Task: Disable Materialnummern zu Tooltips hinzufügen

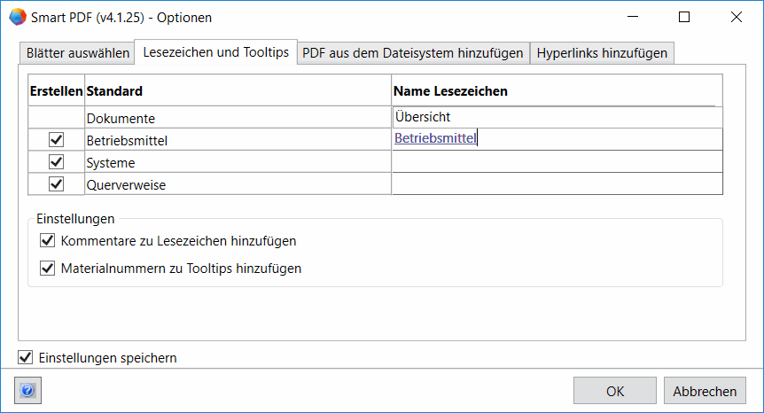Action: click(48, 268)
